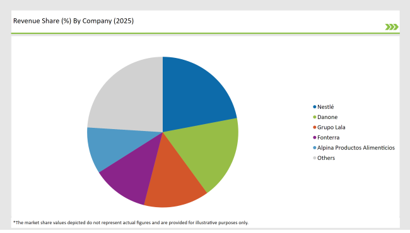Click the Grupo Lala legend color dot
410x233 pixels.
pos(315,127)
